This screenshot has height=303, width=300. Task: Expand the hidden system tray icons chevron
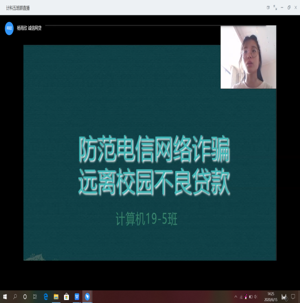(236, 297)
